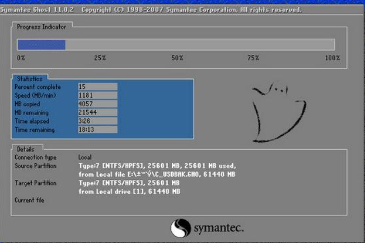Click the Statistics panel heading
Image resolution: width=365 pixels, height=243 pixels.
[x=29, y=79]
